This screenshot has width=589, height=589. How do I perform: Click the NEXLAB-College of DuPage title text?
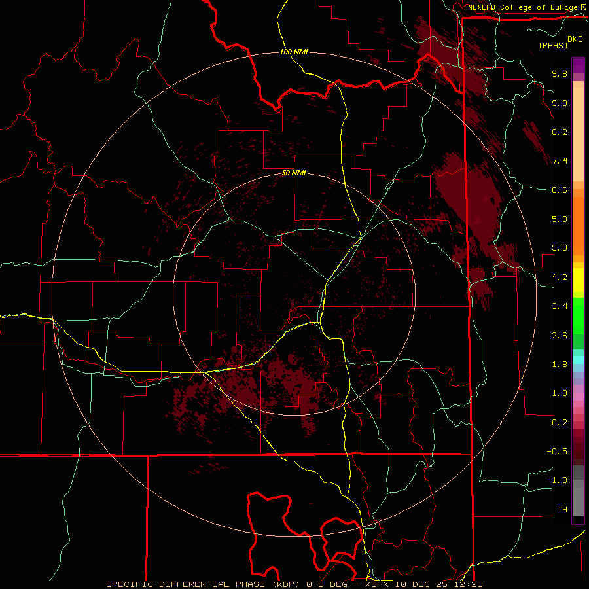coord(522,7)
